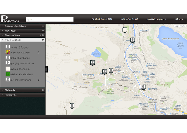Select friend name 'gvanja shengelia'
Image resolution: width=187 pixels, height=133 pixels.
tap(20, 69)
